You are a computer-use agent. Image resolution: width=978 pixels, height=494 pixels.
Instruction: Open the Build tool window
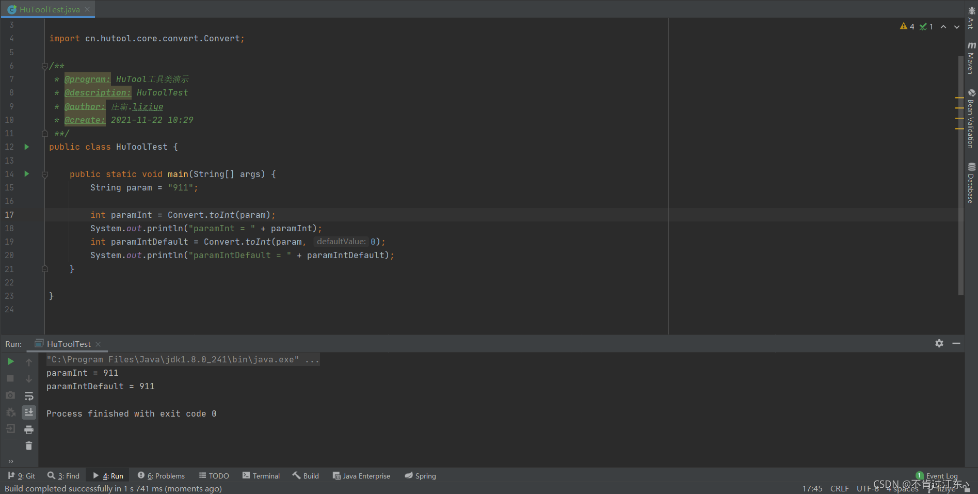(x=306, y=476)
